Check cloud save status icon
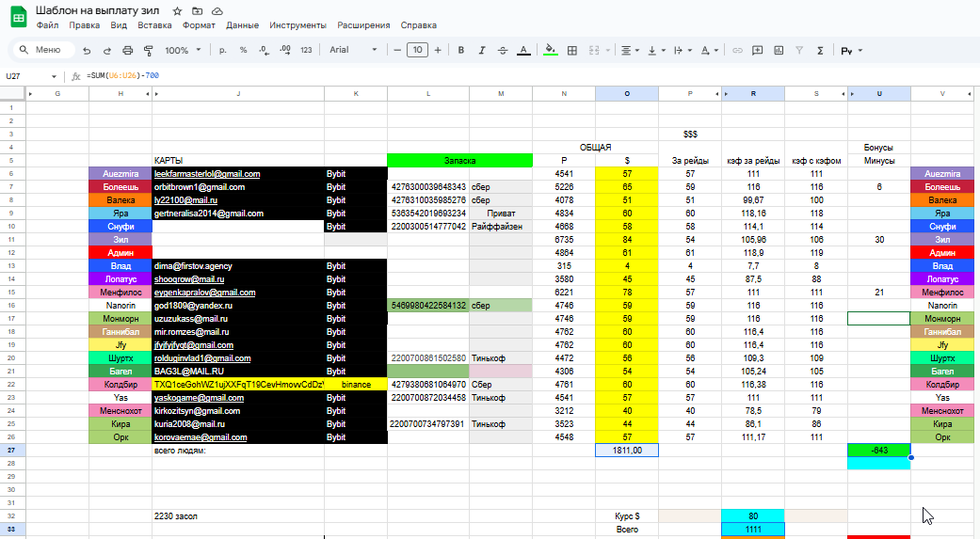 pos(217,11)
